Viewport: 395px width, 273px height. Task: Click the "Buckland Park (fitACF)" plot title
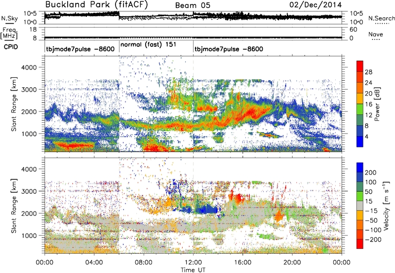(96, 4)
